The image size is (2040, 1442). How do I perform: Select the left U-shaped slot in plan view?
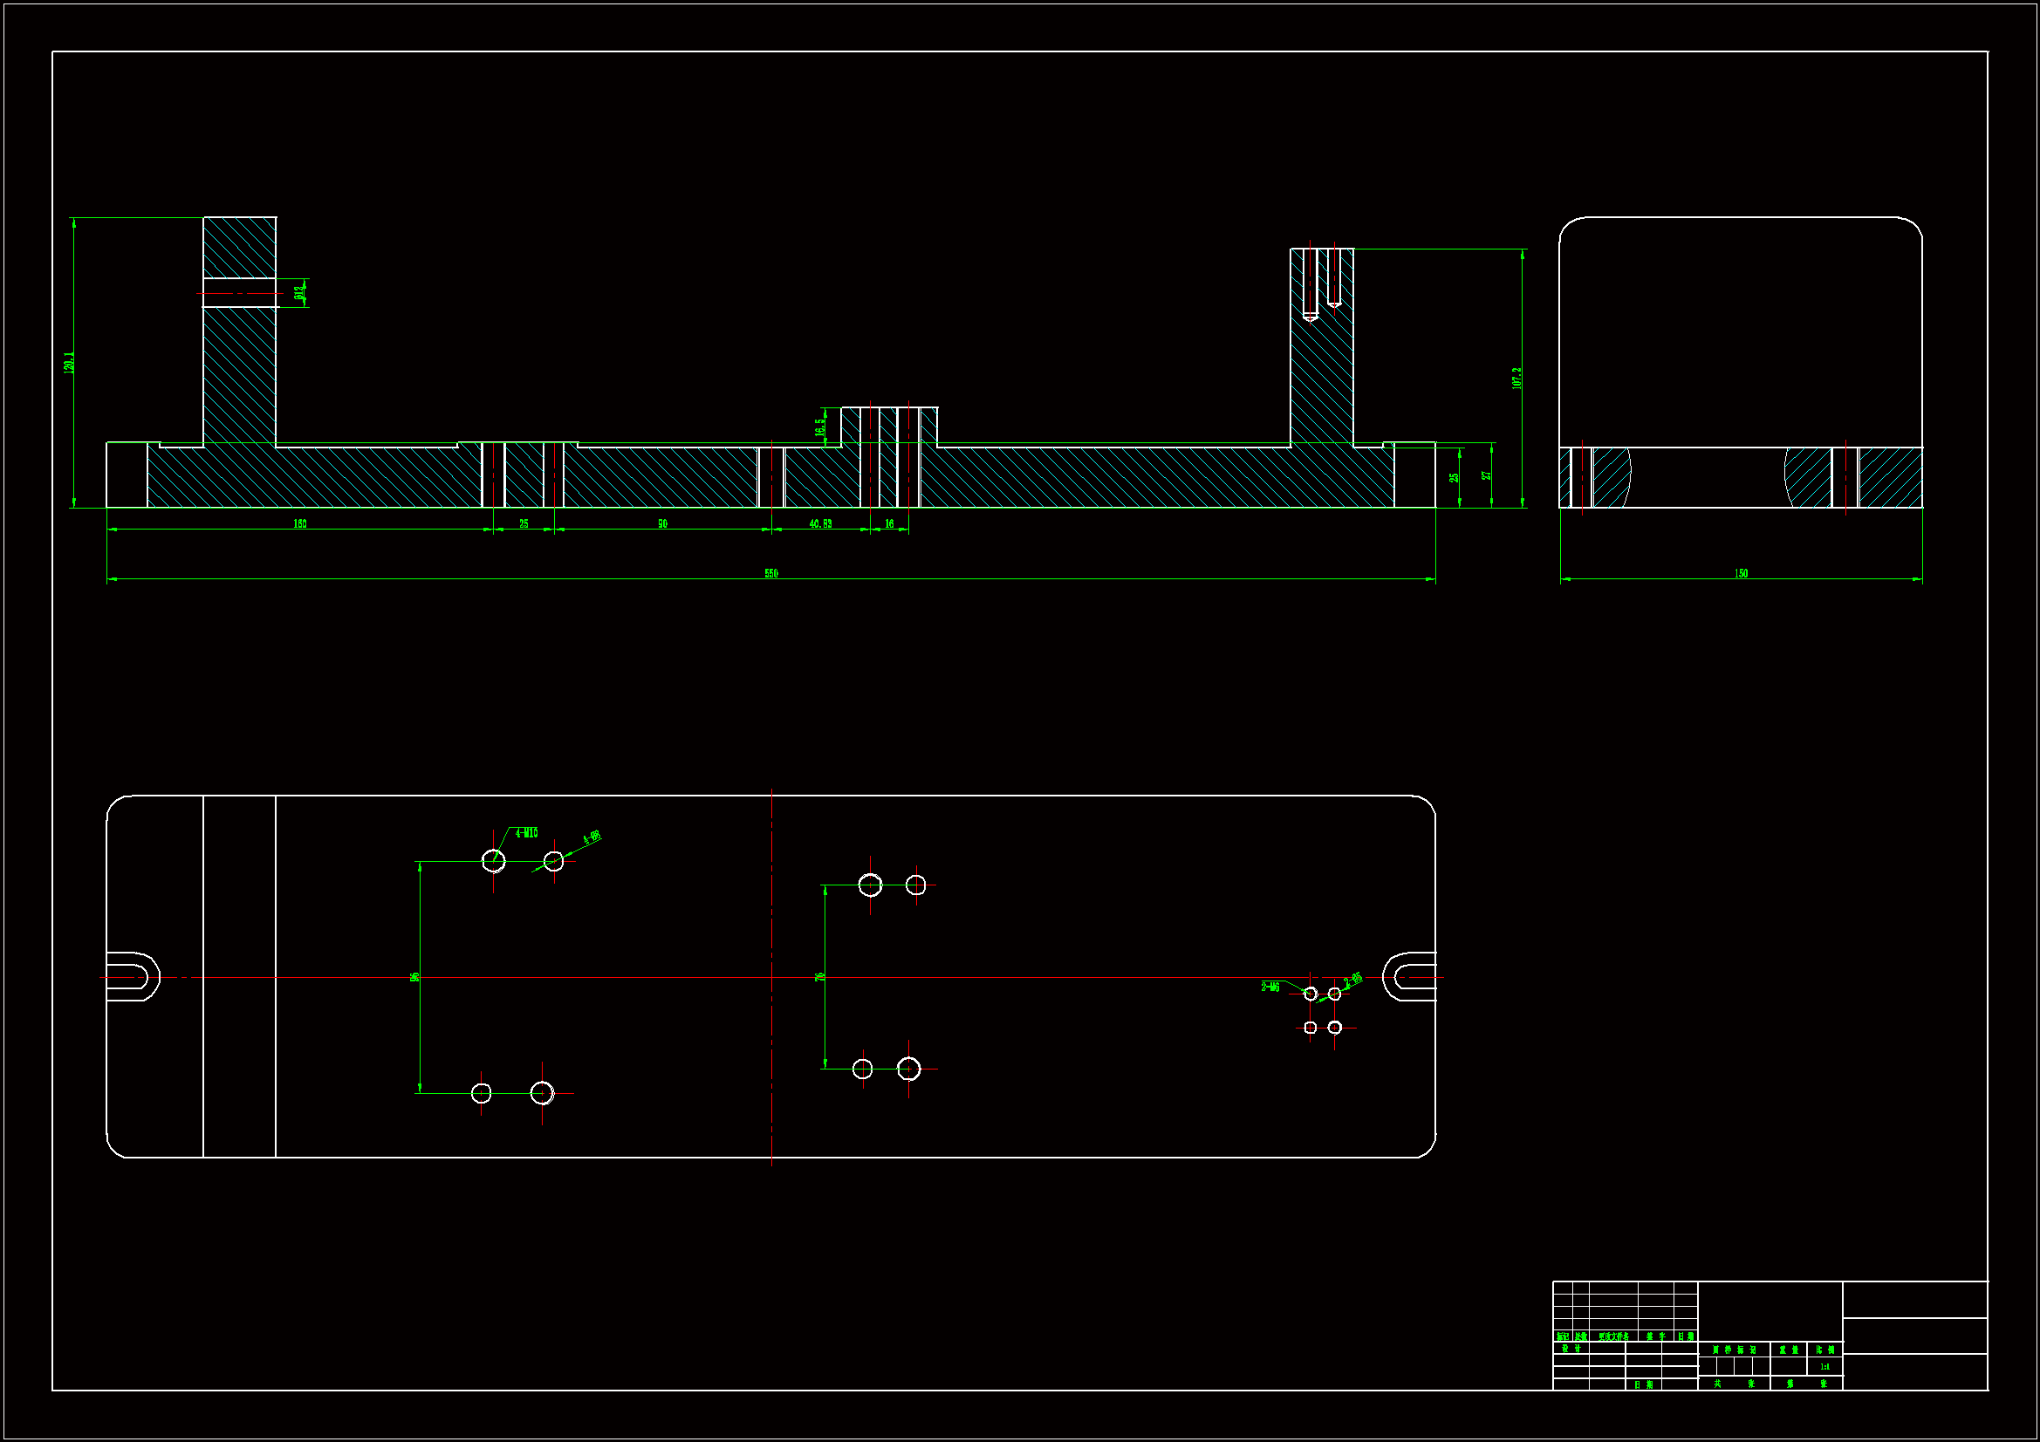coord(133,977)
